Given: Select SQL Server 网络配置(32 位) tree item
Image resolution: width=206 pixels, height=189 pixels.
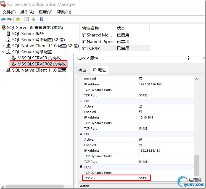Looking at the screenshot, I should click(38, 40).
